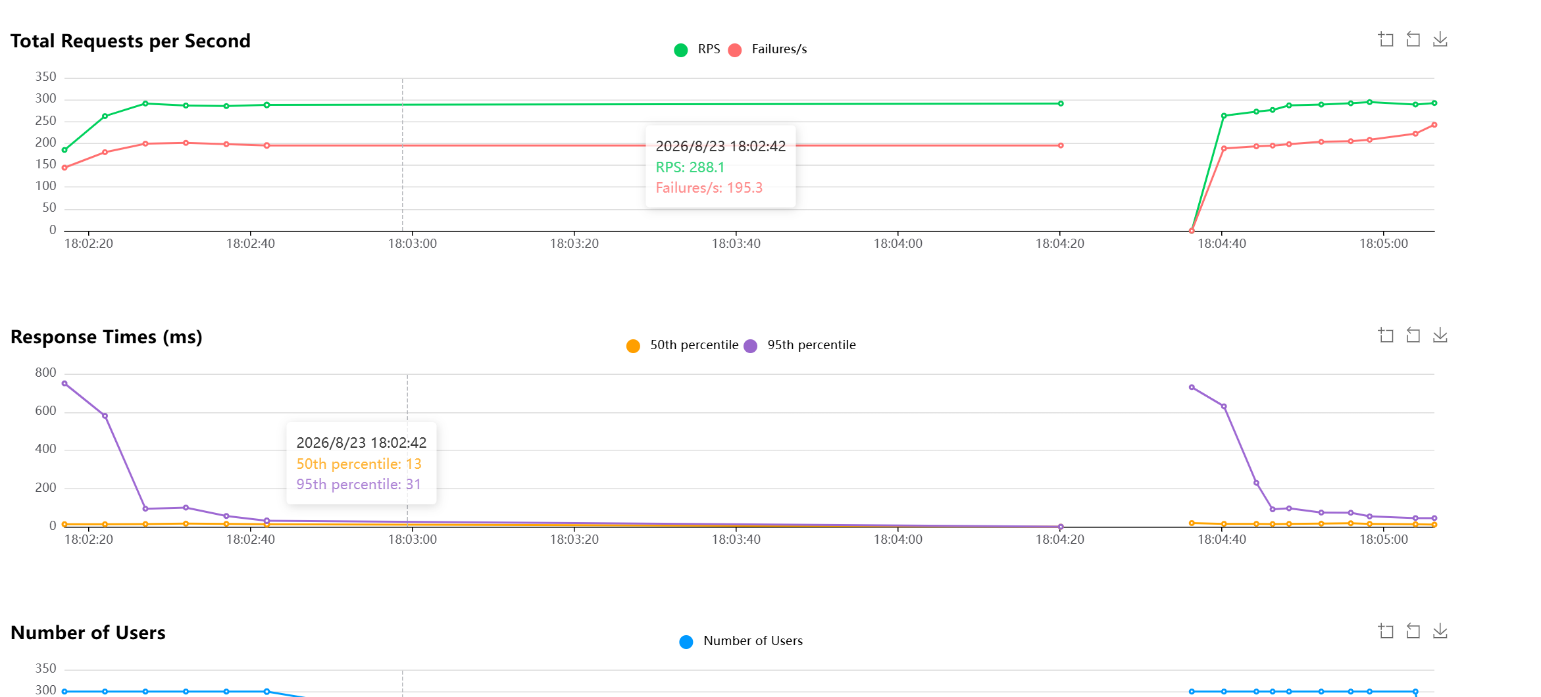Click 18:04:20 label on Response Times axis
This screenshot has height=697, width=1541.
pyautogui.click(x=1060, y=539)
